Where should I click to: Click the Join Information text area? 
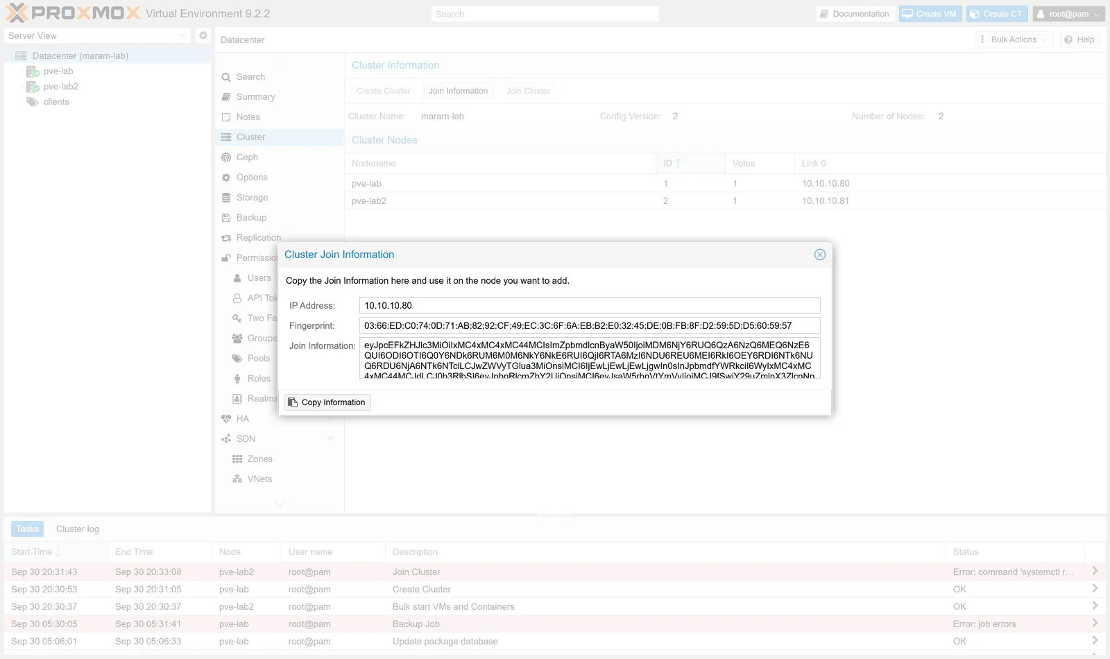click(x=590, y=358)
